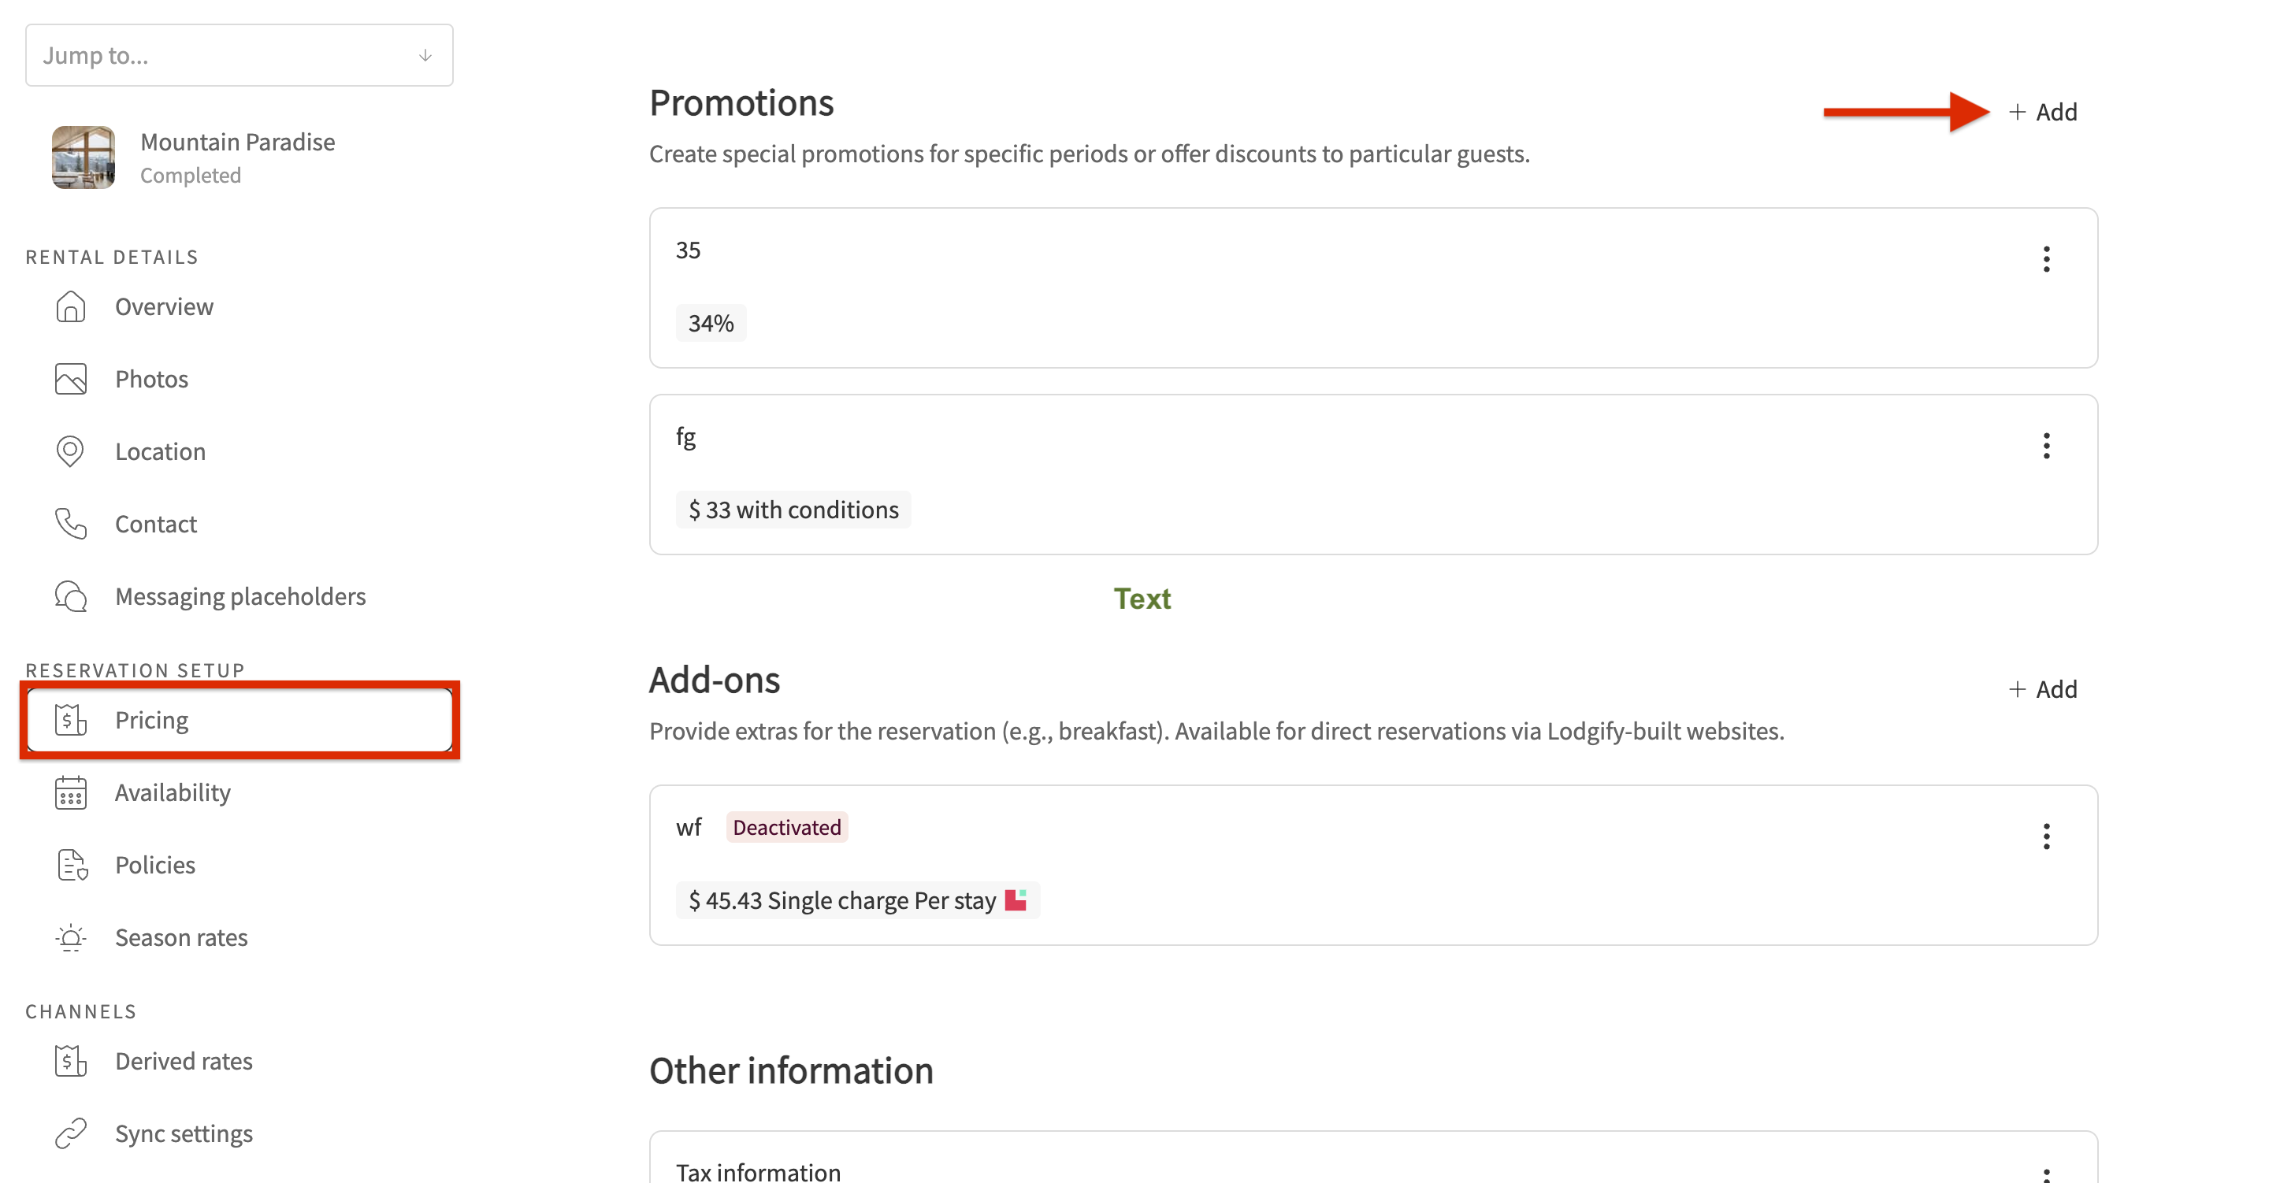
Task: Open the Contact phone icon
Action: (x=70, y=523)
